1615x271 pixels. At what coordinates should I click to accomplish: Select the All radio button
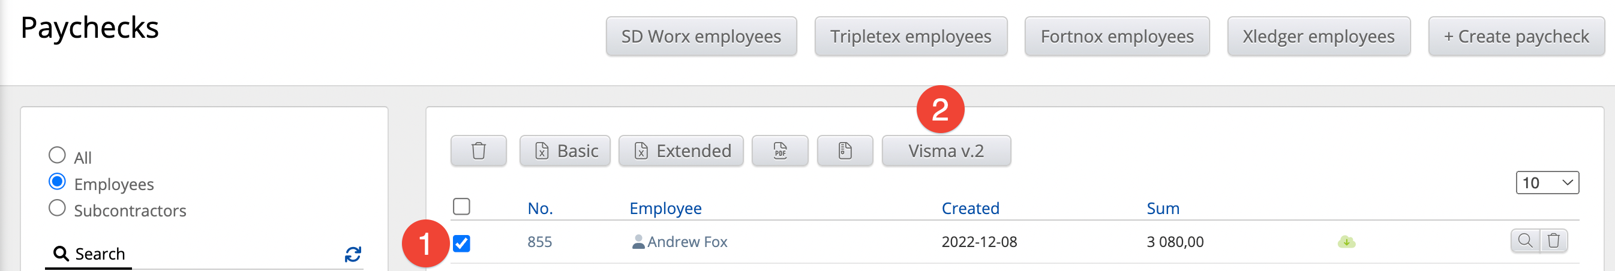(57, 155)
